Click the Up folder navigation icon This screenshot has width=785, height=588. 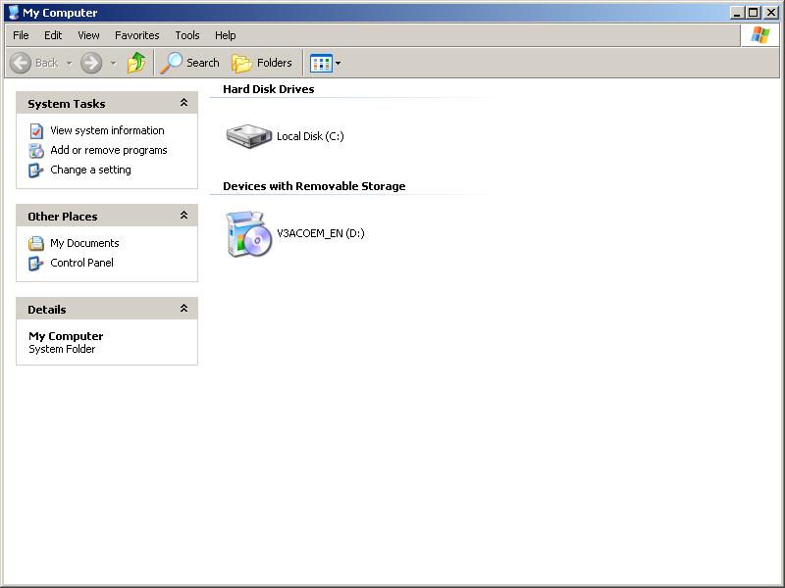point(135,62)
